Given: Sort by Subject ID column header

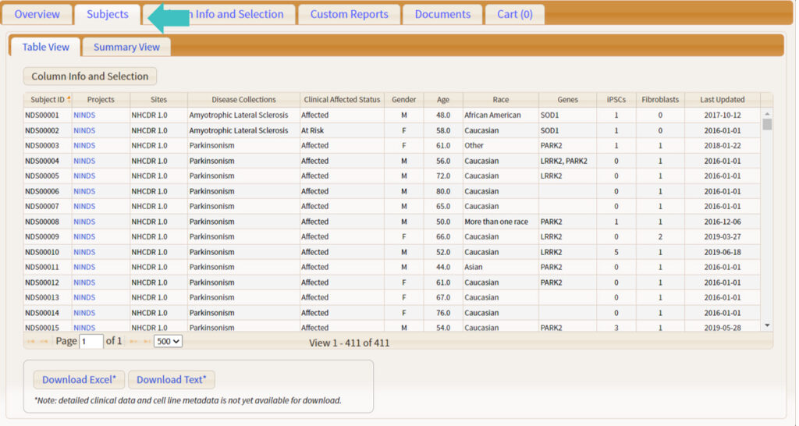Looking at the screenshot, I should (48, 99).
